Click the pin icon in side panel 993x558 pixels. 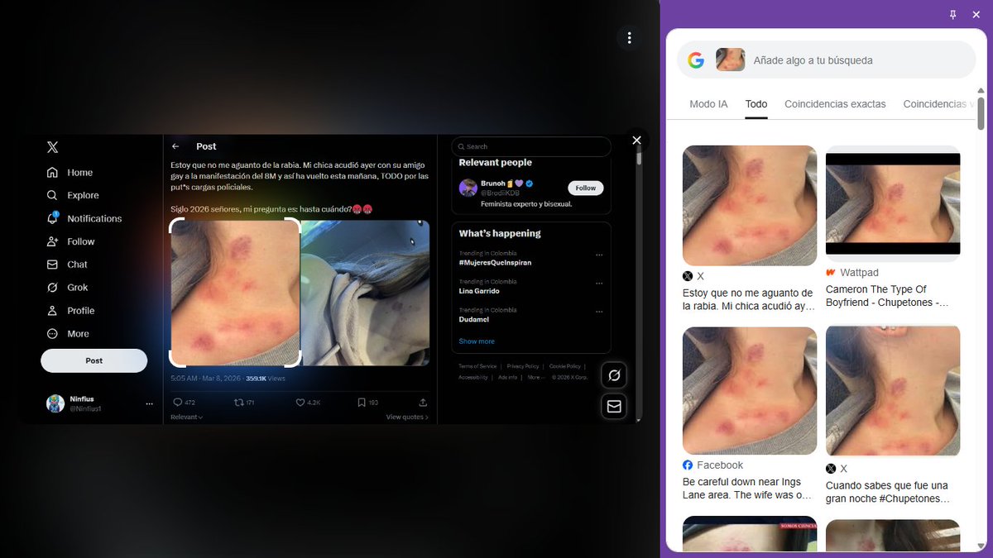click(952, 14)
